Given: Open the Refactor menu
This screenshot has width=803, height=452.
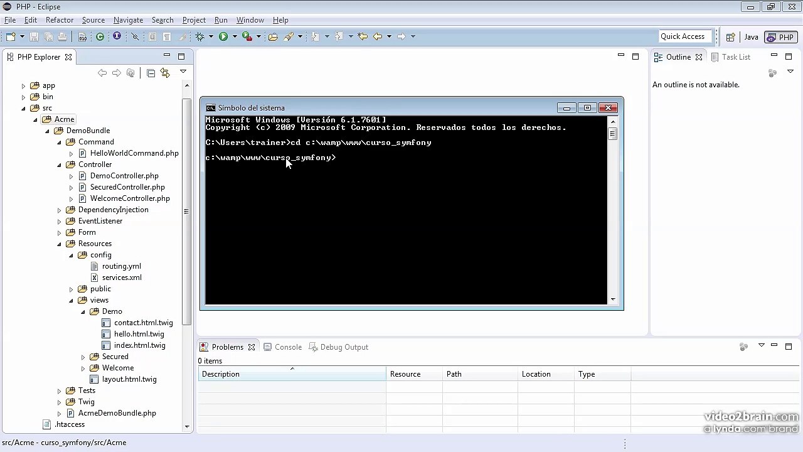Looking at the screenshot, I should (60, 20).
